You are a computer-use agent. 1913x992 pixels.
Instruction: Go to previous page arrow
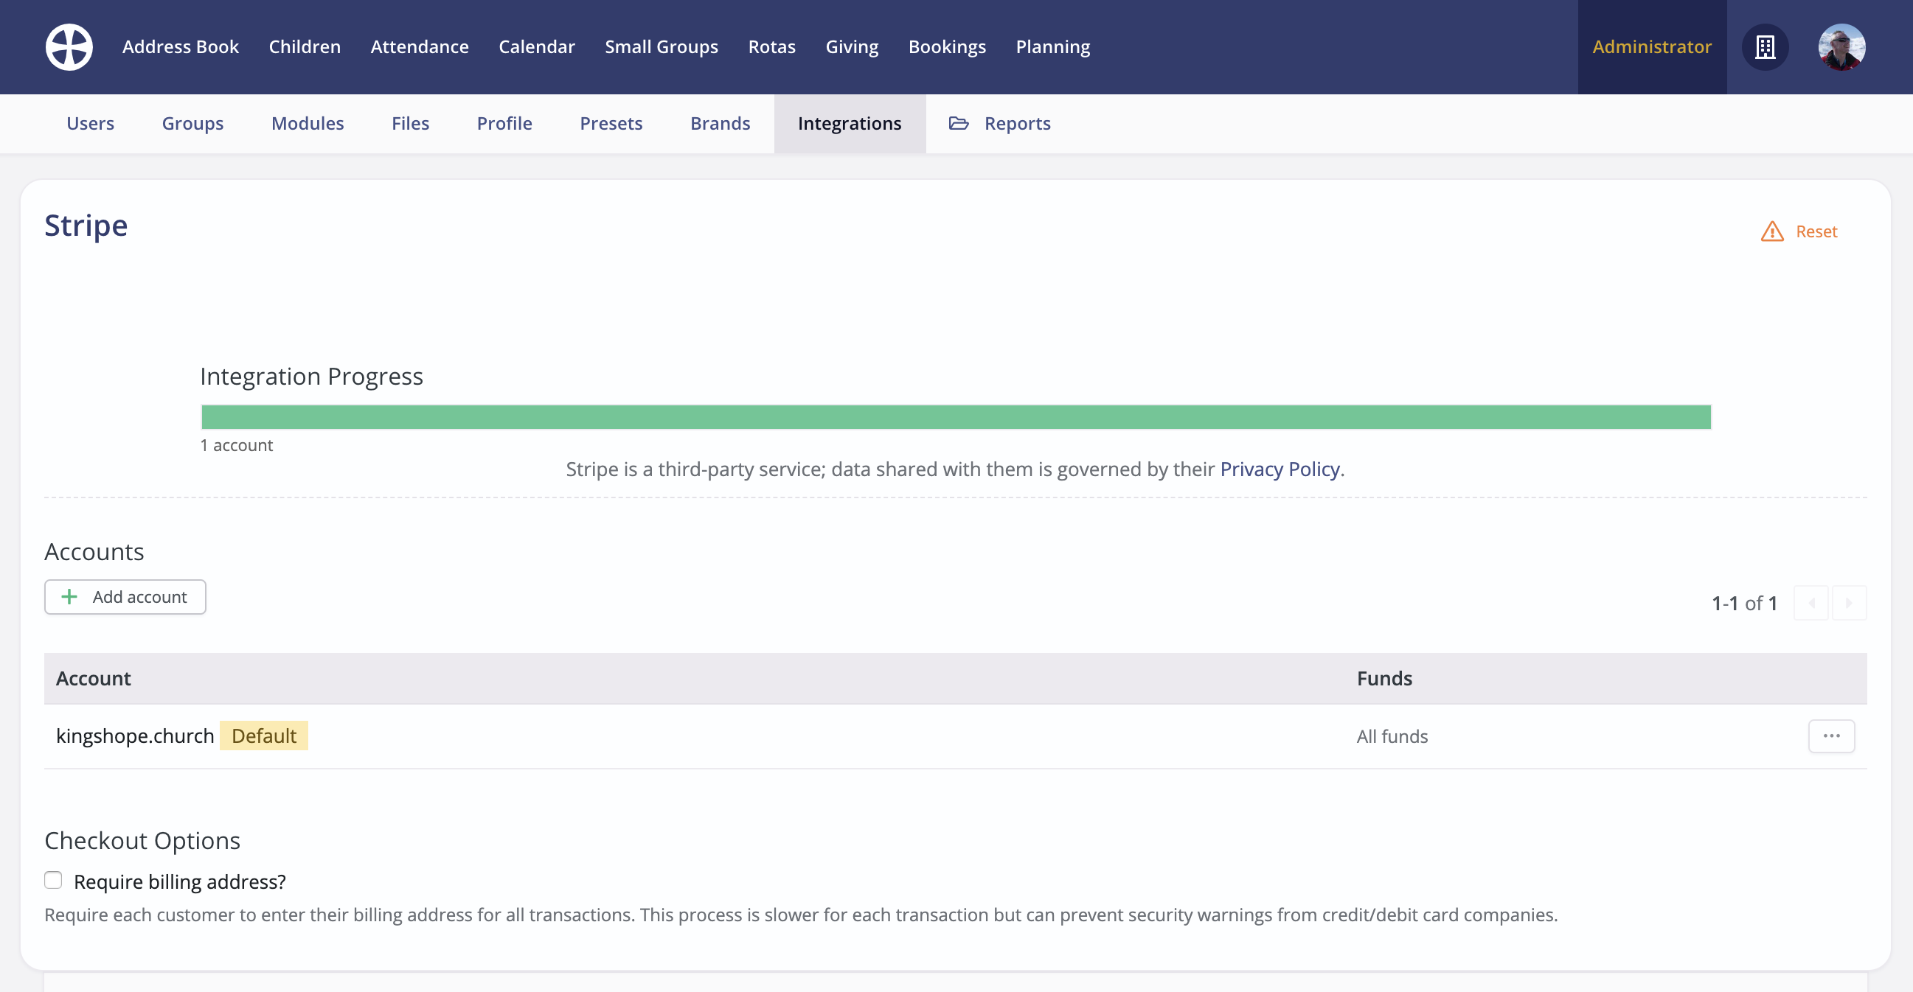tap(1811, 602)
